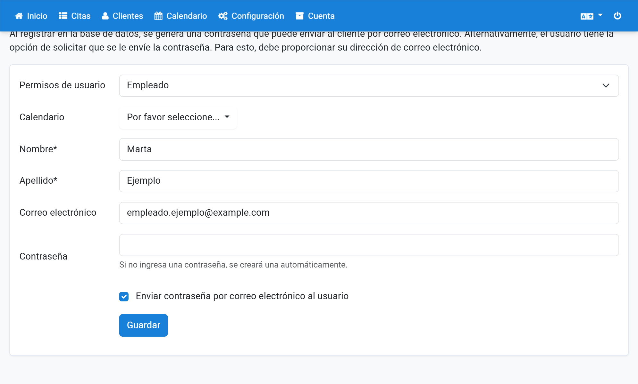This screenshot has width=638, height=384.
Task: Click the Configuración gears icon
Action: (x=223, y=16)
